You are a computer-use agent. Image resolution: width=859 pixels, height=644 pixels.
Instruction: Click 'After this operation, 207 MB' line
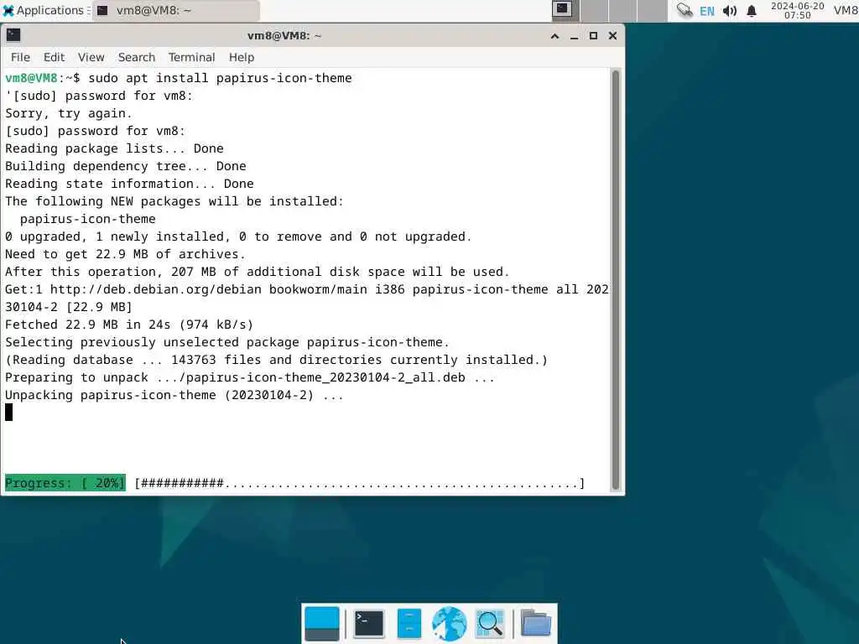(x=258, y=272)
